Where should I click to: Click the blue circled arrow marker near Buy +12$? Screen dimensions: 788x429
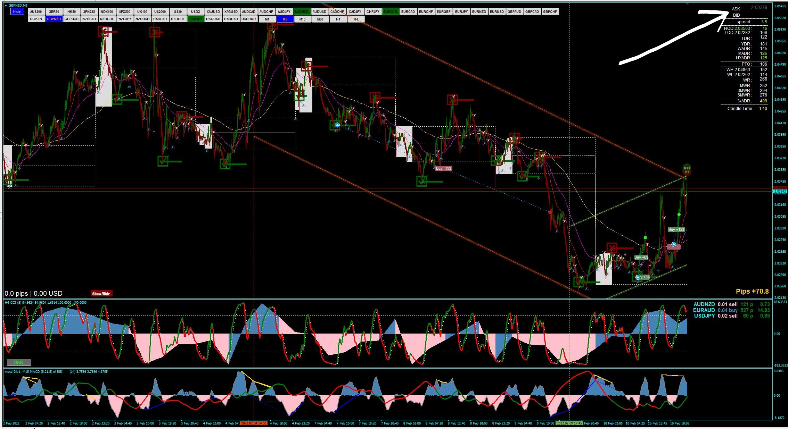pos(673,245)
